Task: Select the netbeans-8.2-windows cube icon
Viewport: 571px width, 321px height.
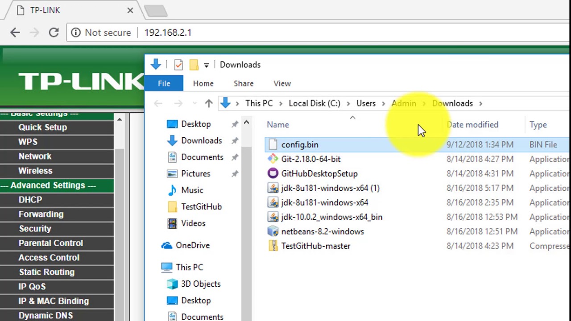Action: [273, 231]
